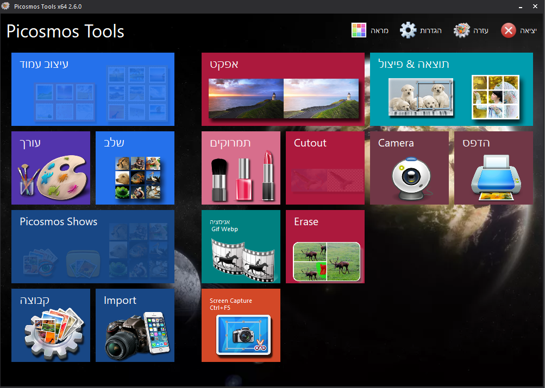Viewport: 545px width, 388px height.
Task: Click the יציאה exit label
Action: click(528, 31)
